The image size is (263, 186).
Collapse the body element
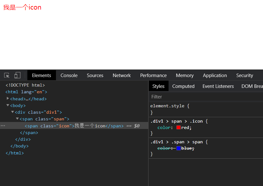[8, 105]
